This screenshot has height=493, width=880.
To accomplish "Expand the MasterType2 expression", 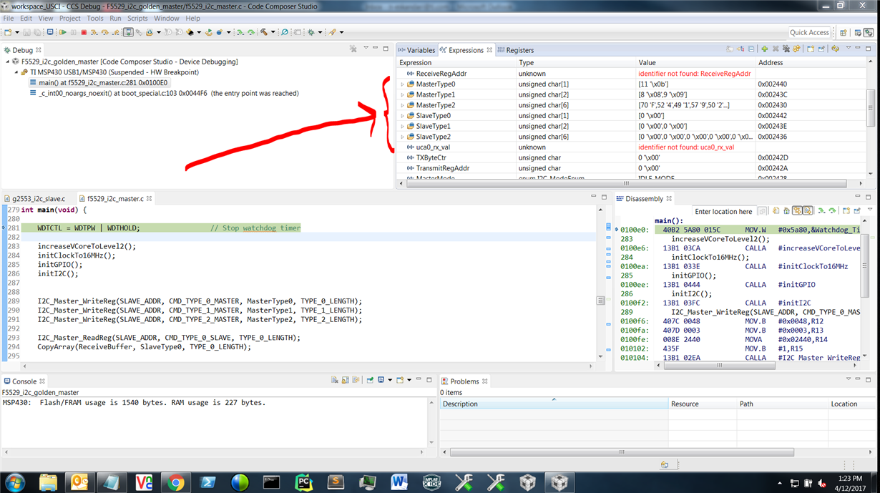I will coord(402,105).
